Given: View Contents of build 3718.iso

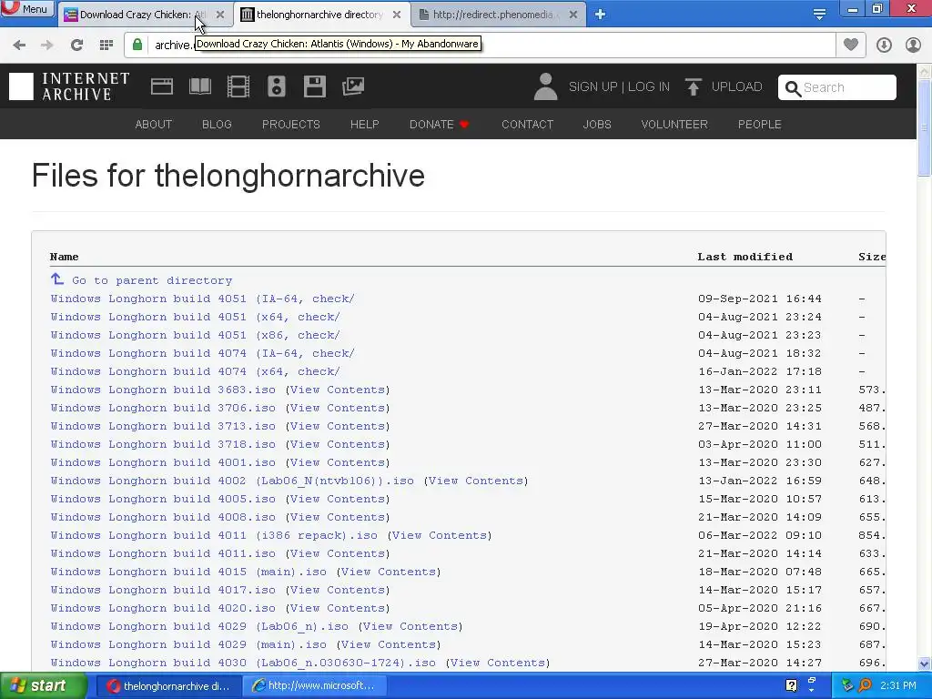Looking at the screenshot, I should tap(338, 444).
